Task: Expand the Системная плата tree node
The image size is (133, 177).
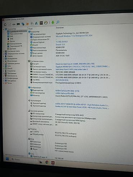Action: pyautogui.click(x=4, y=51)
